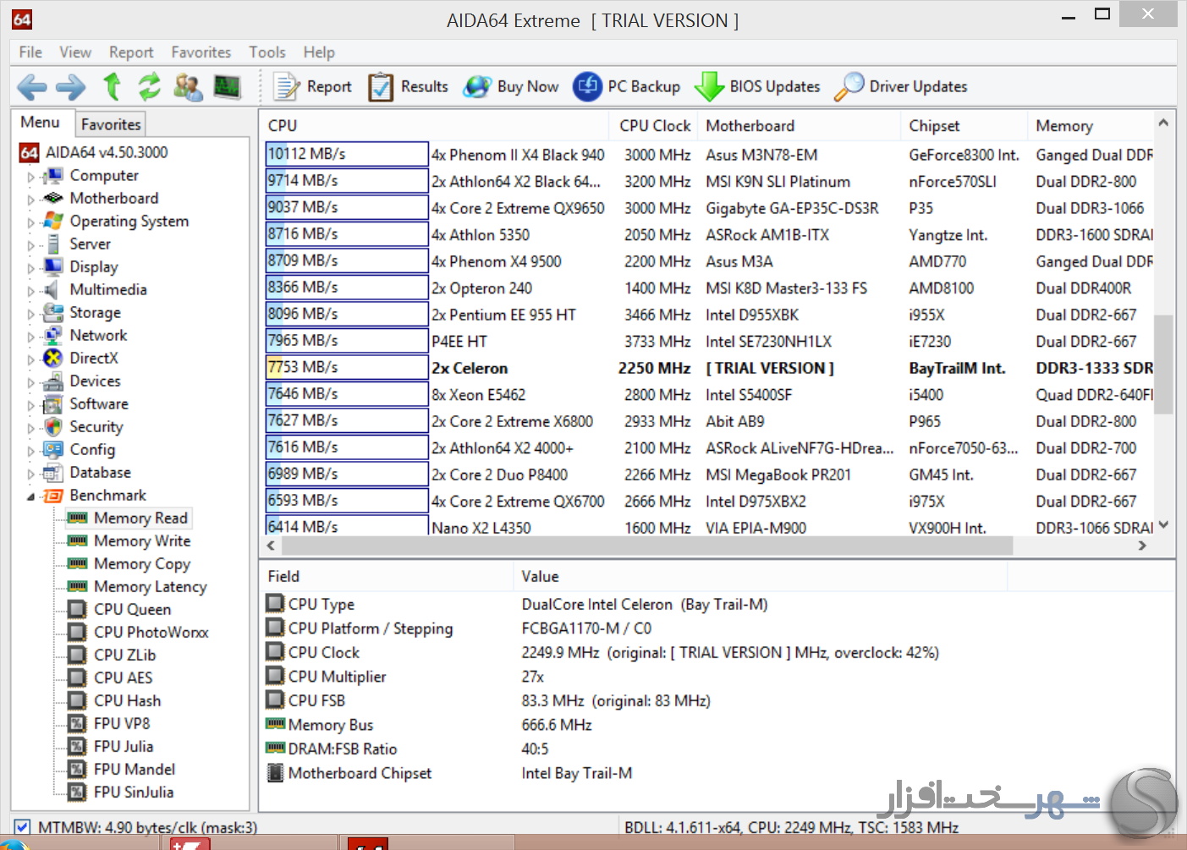The width and height of the screenshot is (1187, 850).
Task: Open the Tools menu
Action: click(267, 52)
